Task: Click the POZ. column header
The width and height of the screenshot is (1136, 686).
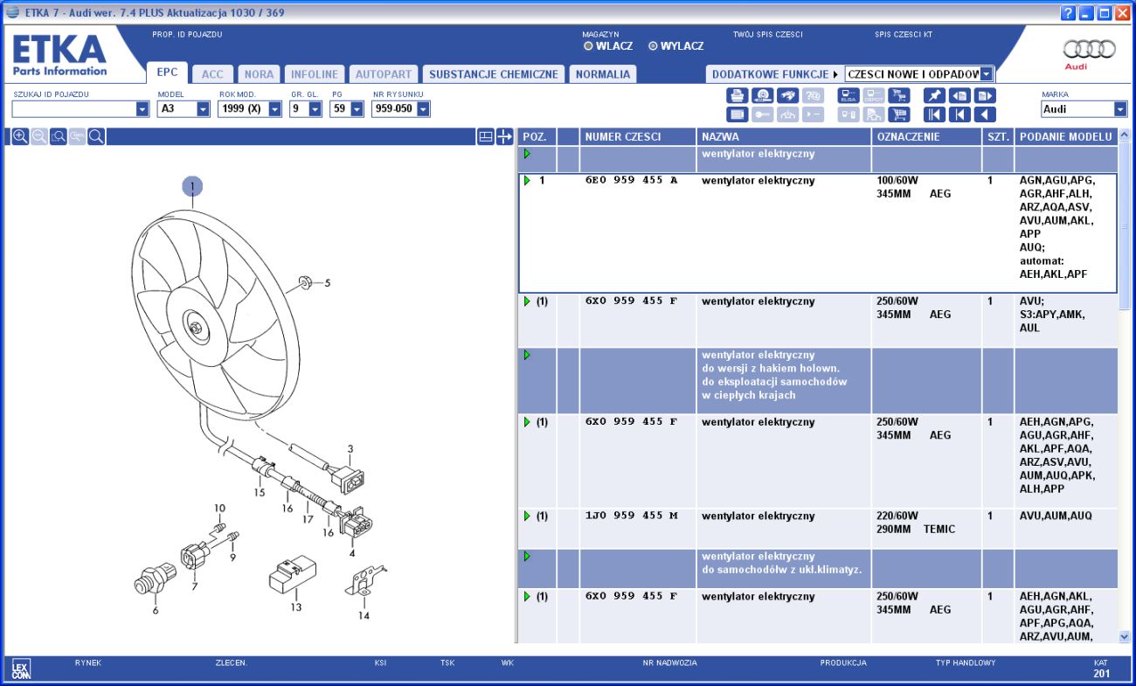Action: click(537, 137)
